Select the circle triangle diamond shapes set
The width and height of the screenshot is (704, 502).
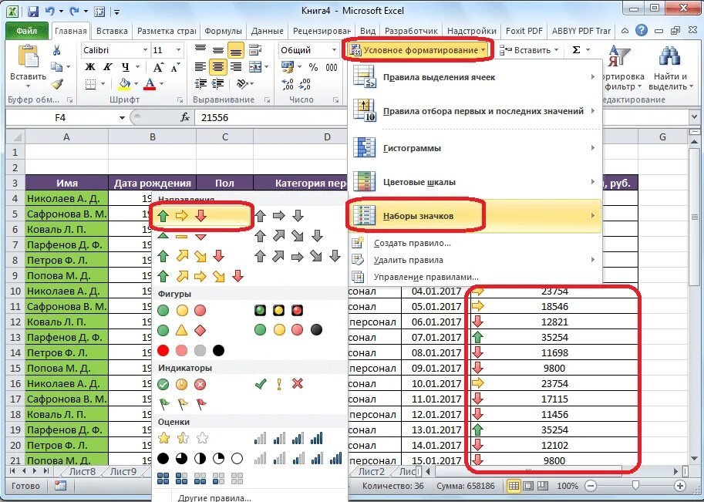click(181, 330)
